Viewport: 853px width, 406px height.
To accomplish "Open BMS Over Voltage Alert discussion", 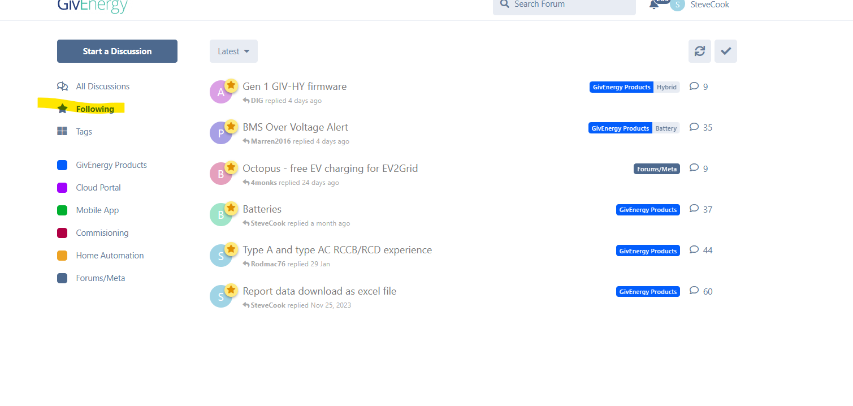I will [296, 127].
